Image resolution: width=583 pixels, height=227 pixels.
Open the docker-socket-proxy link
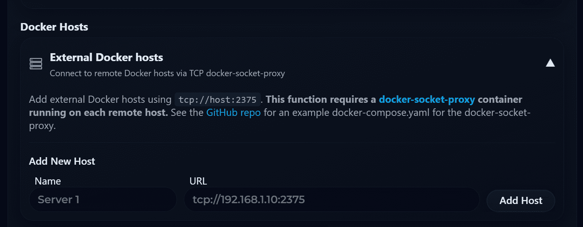pos(427,99)
